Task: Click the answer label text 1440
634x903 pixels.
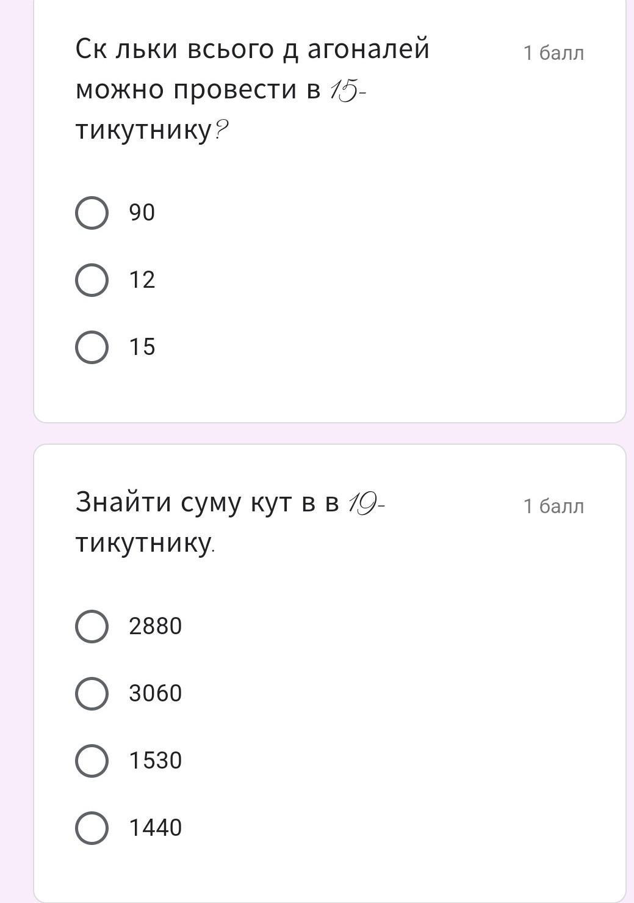Action: click(x=156, y=828)
